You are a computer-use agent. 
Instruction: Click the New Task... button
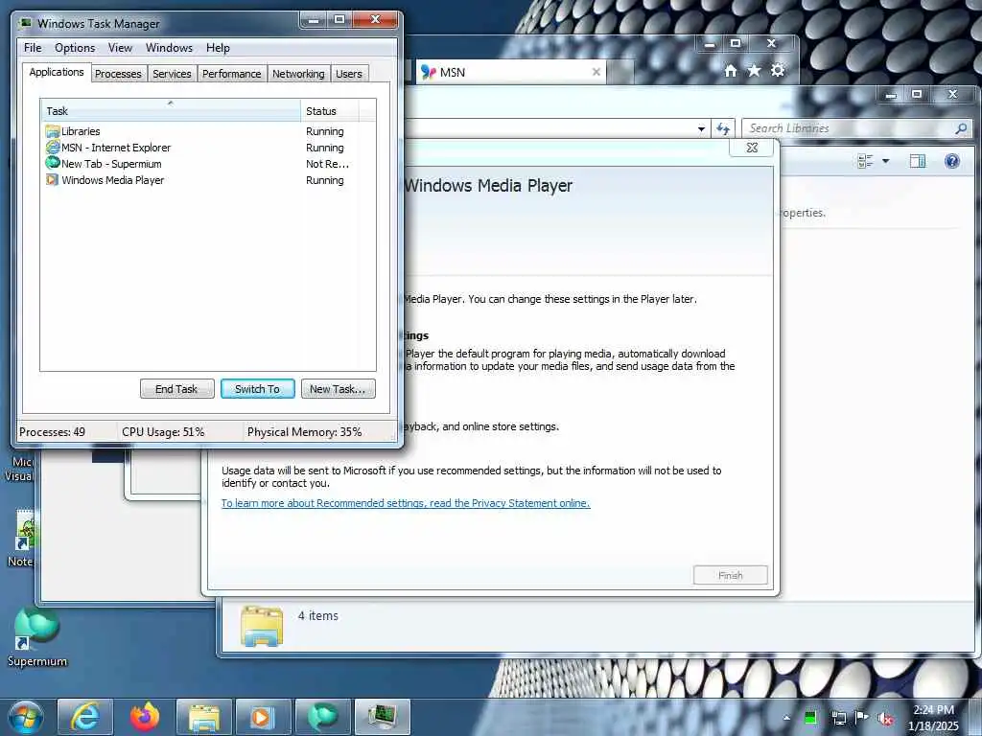coord(339,389)
